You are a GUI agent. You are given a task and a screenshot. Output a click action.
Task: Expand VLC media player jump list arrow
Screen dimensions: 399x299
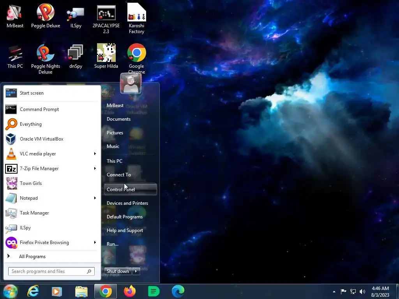[x=95, y=153]
